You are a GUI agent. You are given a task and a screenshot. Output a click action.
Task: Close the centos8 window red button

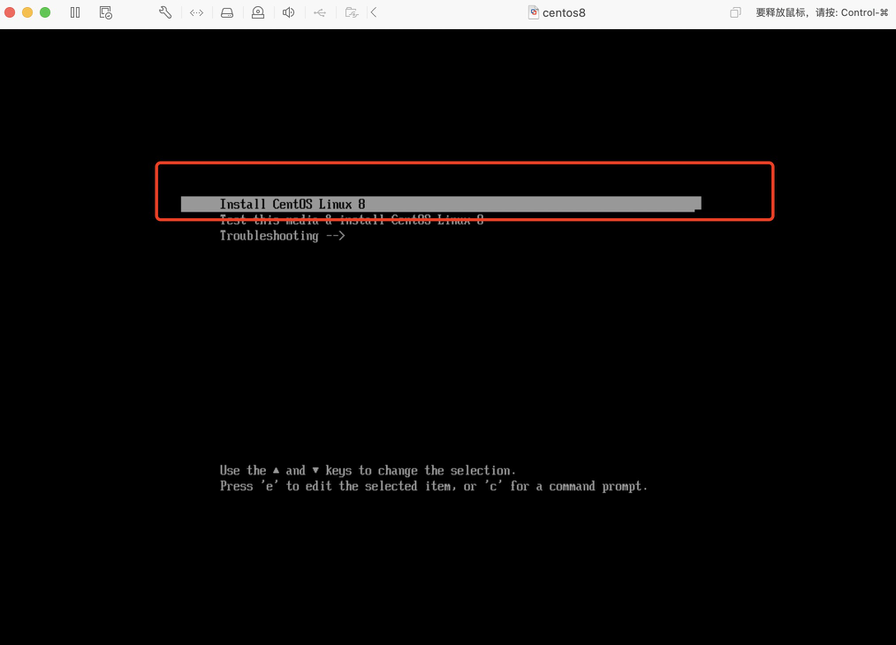(10, 12)
